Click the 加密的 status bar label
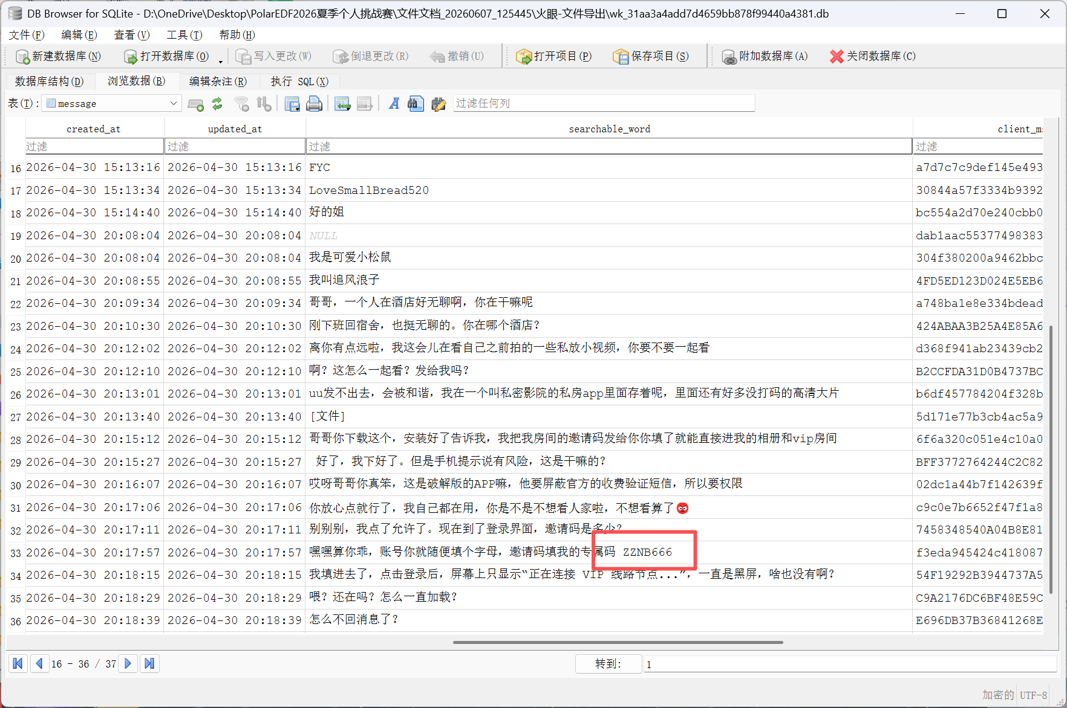The width and height of the screenshot is (1067, 708). pyautogui.click(x=997, y=695)
